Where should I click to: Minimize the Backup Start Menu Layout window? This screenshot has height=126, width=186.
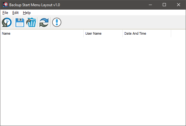pos(150,5)
